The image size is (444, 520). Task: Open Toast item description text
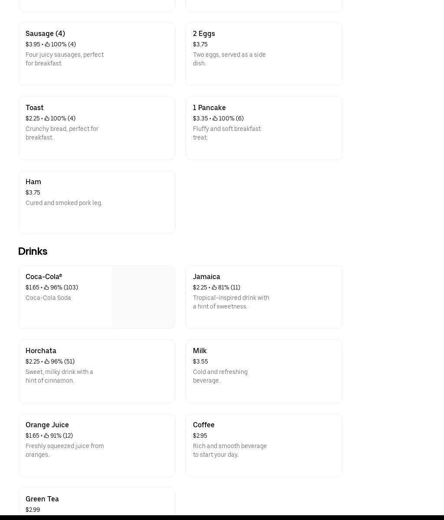click(x=62, y=133)
